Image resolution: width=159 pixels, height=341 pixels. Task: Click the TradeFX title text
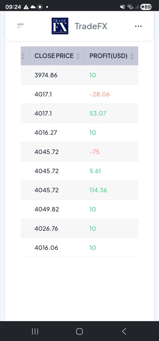click(91, 26)
